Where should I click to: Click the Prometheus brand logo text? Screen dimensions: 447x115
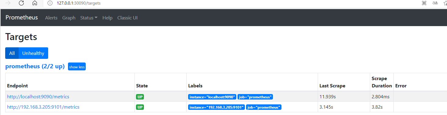[x=22, y=17]
